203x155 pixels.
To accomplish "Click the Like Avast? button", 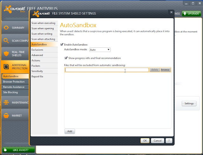I will tap(18, 150).
